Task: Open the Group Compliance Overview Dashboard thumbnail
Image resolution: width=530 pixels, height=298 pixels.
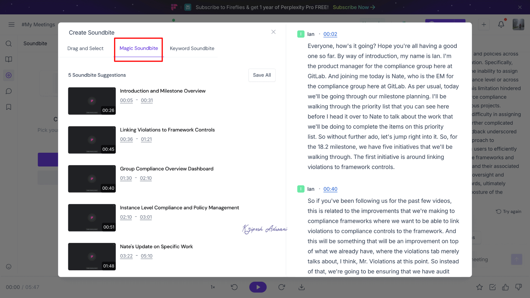Action: point(92,179)
